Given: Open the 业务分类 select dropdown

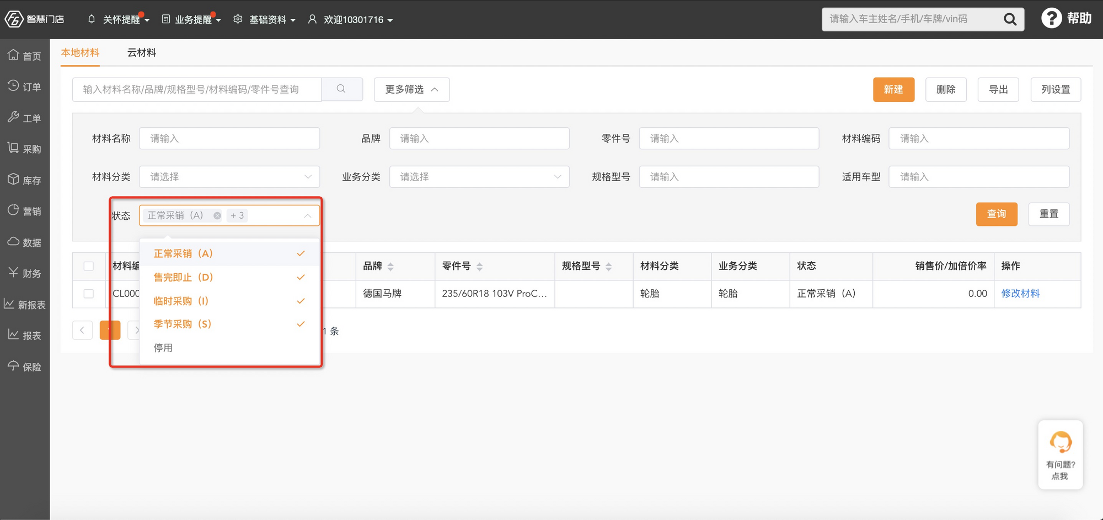Looking at the screenshot, I should pyautogui.click(x=479, y=177).
